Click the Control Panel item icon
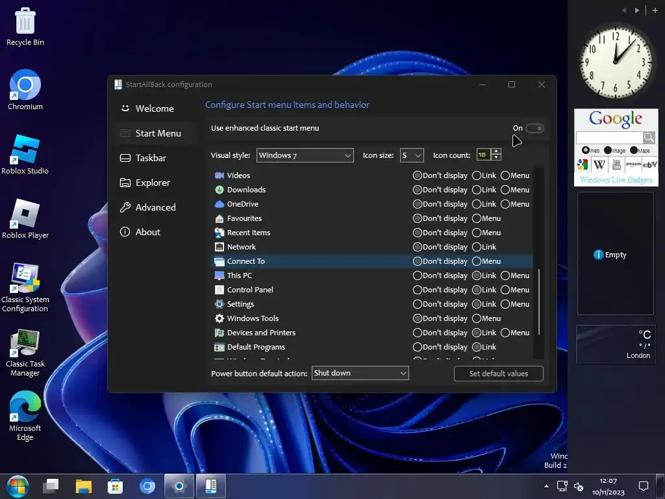 [220, 290]
